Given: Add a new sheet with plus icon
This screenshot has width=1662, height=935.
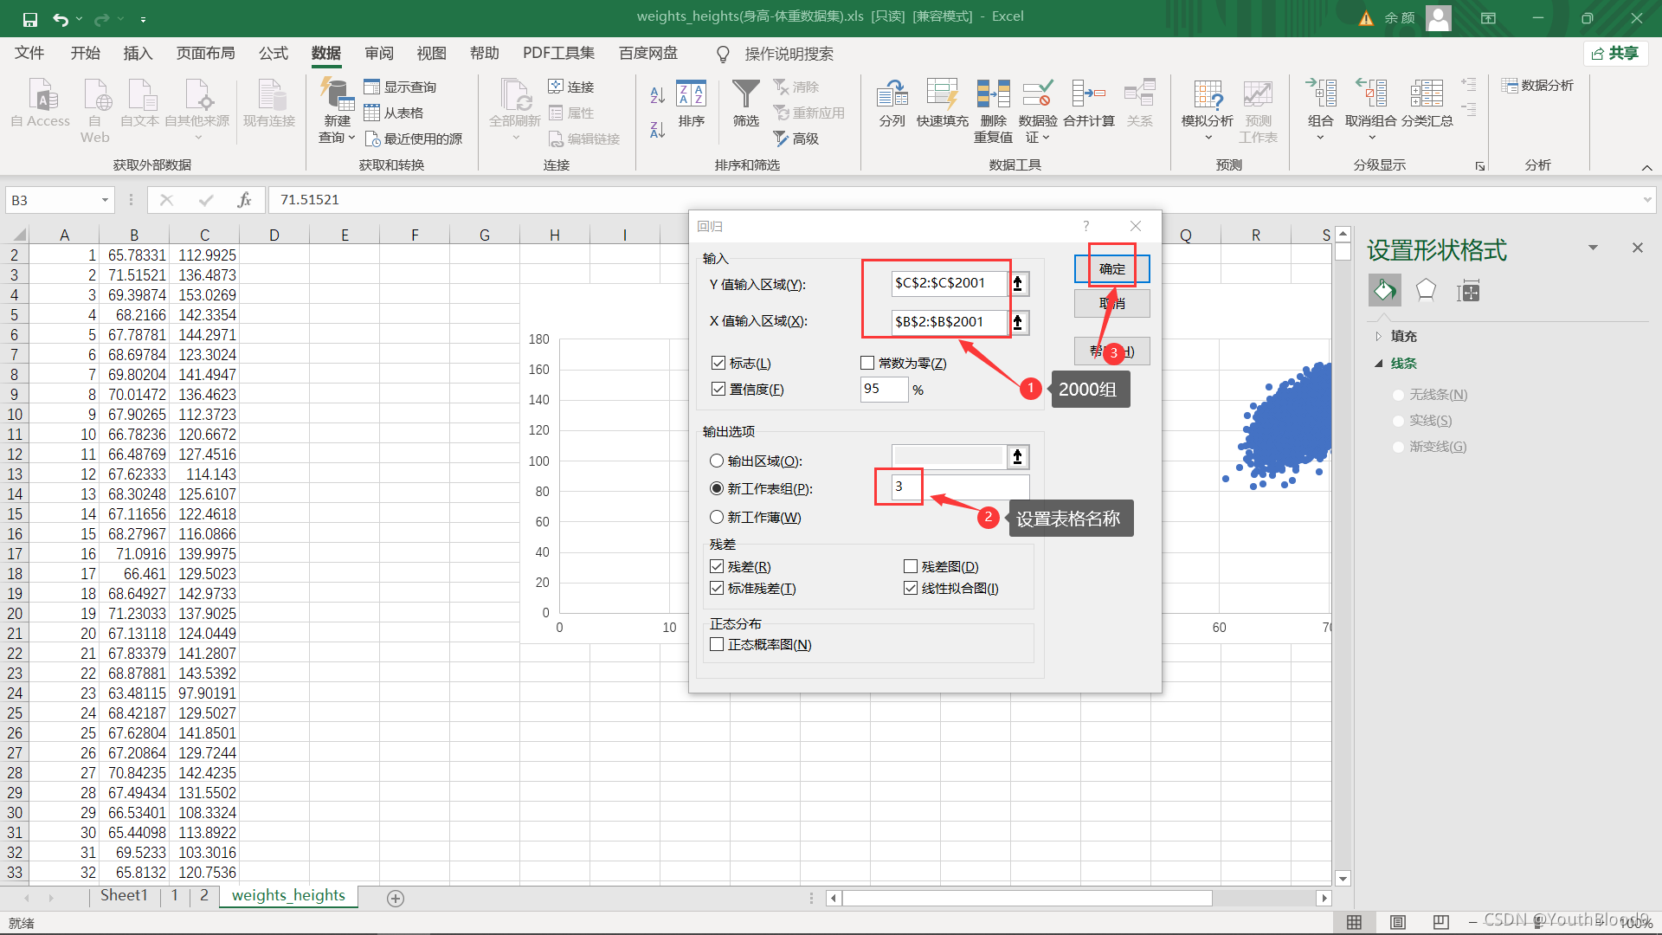Looking at the screenshot, I should [x=396, y=898].
